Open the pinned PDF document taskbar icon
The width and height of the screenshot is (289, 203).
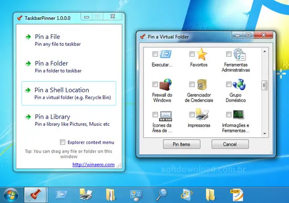tap(236, 195)
